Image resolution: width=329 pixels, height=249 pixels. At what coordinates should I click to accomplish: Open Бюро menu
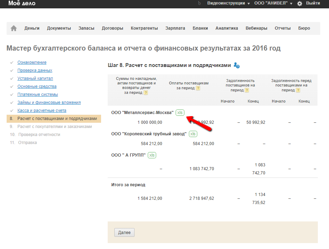(304, 28)
